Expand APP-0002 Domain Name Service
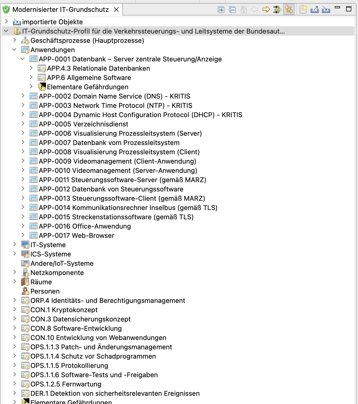Screen dimensions: 358x404 (x=23, y=96)
